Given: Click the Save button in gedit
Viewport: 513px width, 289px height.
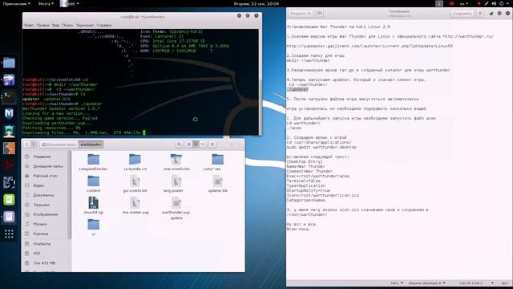Looking at the screenshot, I should pyautogui.click(x=462, y=14).
